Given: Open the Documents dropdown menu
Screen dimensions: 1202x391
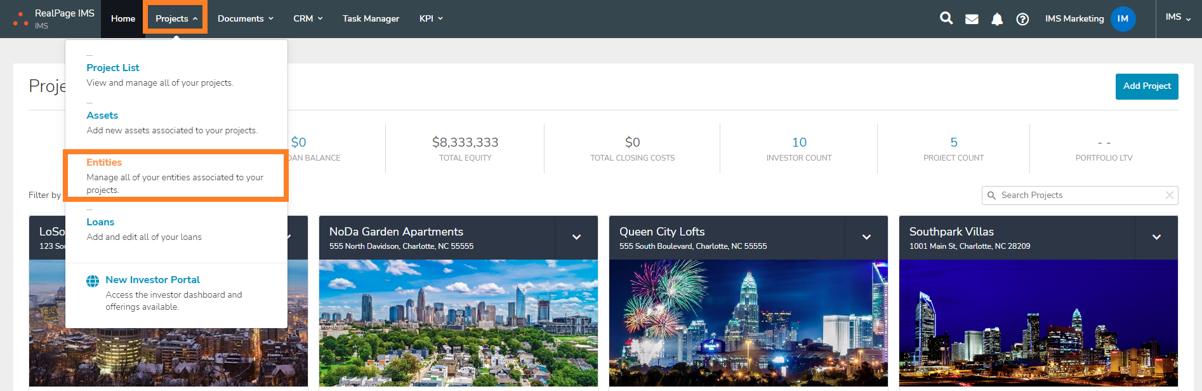Looking at the screenshot, I should (x=245, y=19).
